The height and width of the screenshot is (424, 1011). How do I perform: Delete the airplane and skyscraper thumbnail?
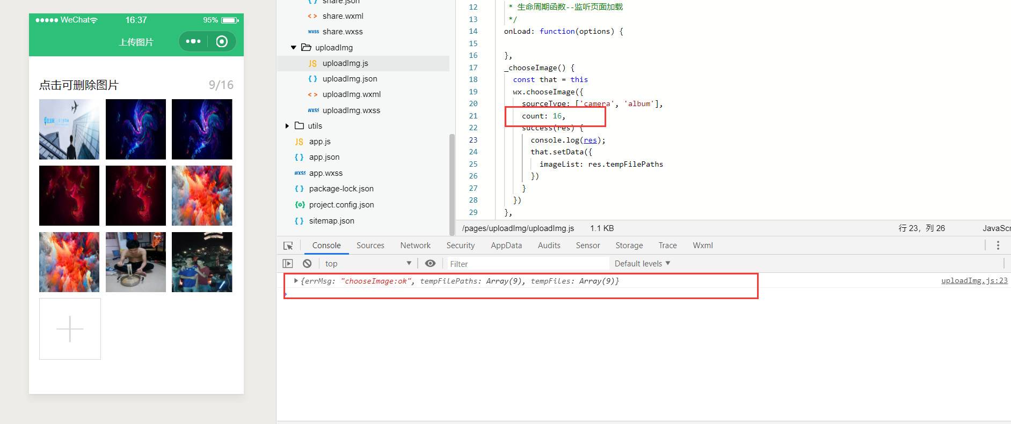click(x=69, y=129)
